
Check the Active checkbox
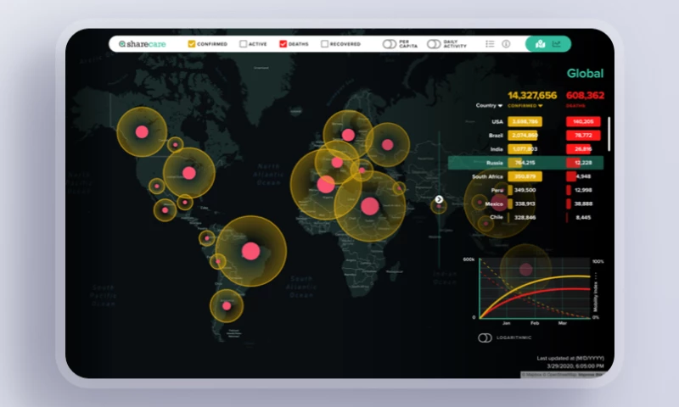(x=243, y=44)
